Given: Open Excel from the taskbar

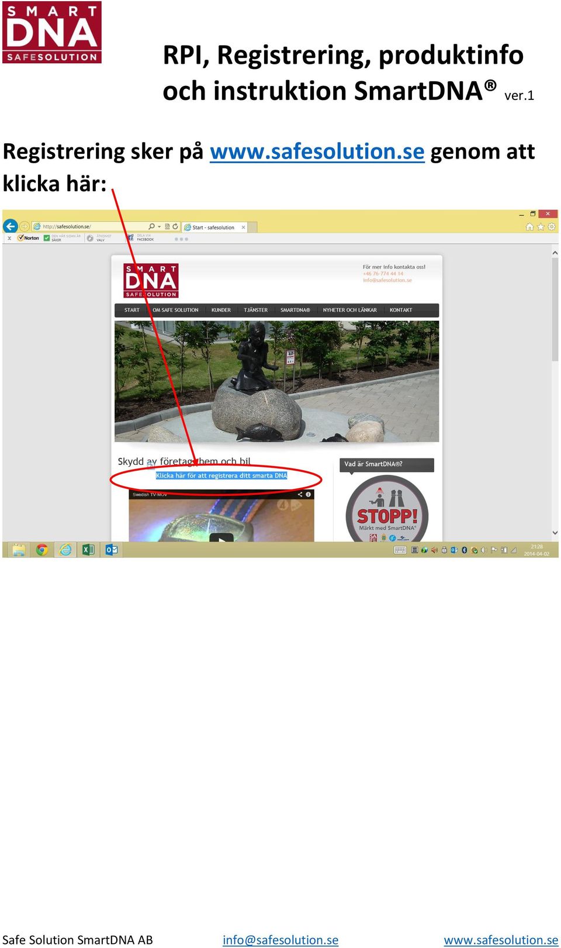Looking at the screenshot, I should coord(88,550).
